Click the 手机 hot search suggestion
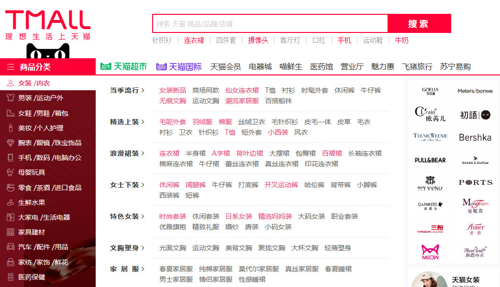 pyautogui.click(x=344, y=41)
